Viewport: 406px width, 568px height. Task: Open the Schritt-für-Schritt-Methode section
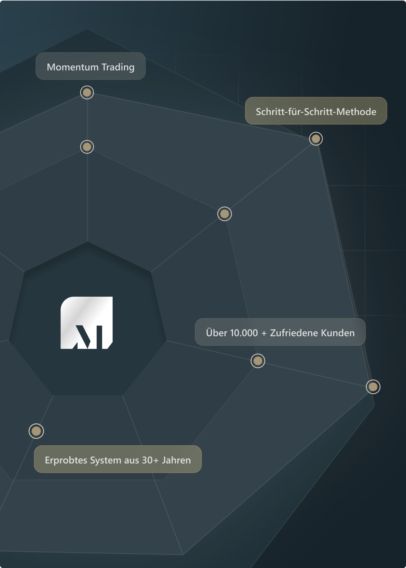pos(316,111)
